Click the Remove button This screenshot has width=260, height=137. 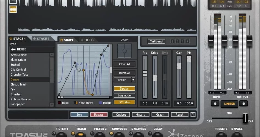pos(125,73)
